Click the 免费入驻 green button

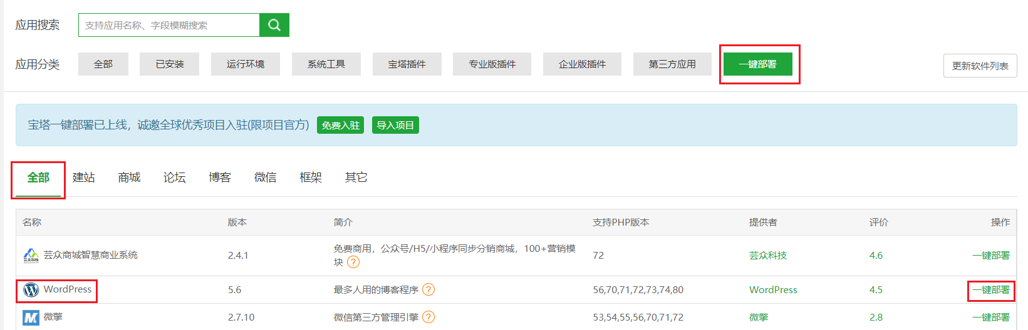[340, 125]
